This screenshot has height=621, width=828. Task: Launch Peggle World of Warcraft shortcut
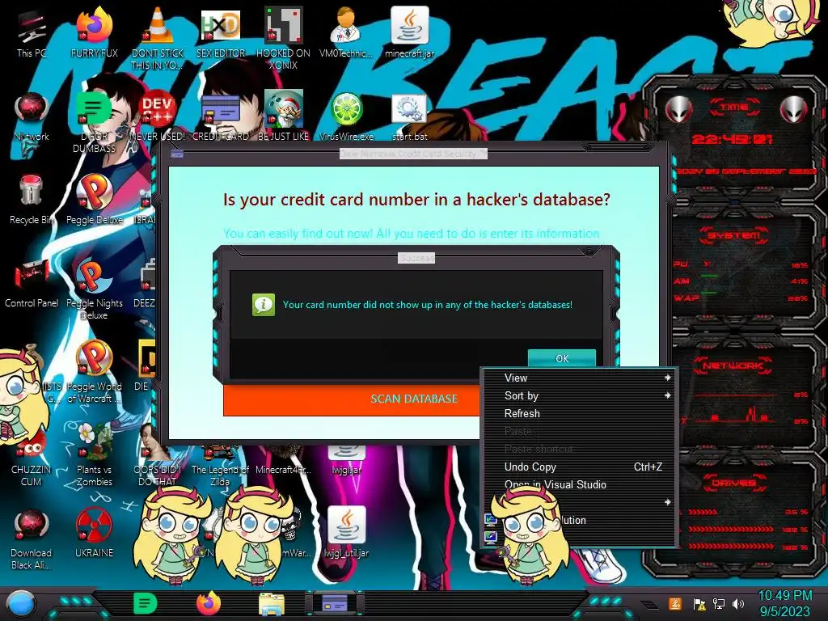[95, 371]
